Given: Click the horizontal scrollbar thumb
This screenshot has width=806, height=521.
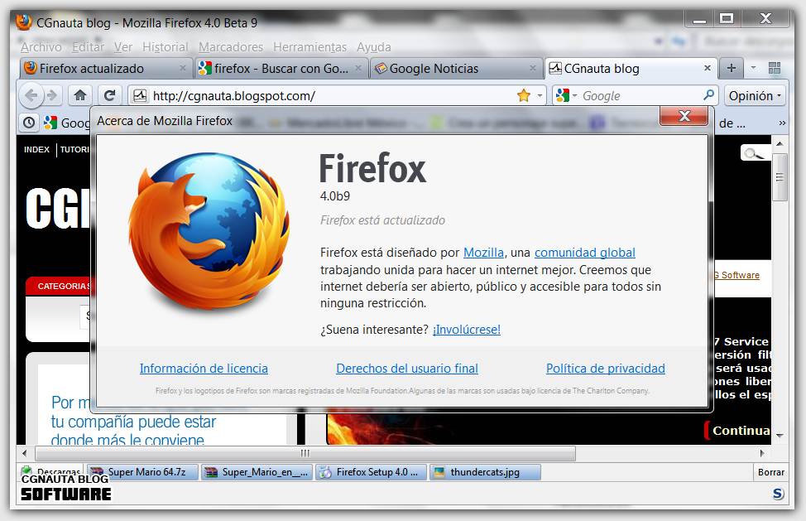Looking at the screenshot, I should [305, 453].
